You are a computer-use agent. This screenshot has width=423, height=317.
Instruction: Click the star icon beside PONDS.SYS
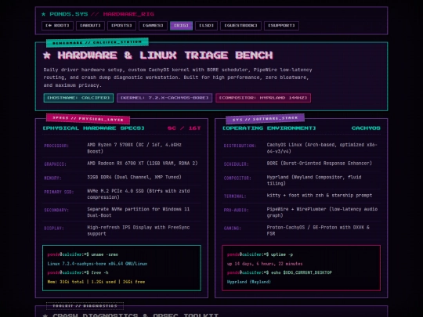tap(44, 14)
